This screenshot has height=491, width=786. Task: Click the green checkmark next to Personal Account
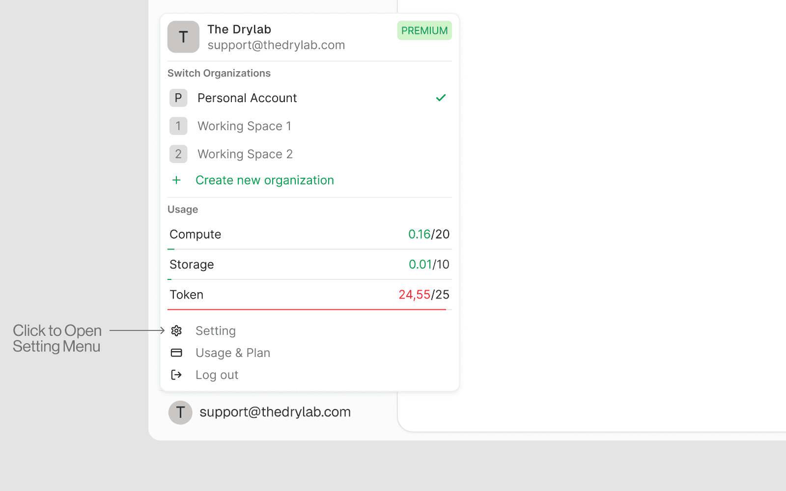(441, 98)
